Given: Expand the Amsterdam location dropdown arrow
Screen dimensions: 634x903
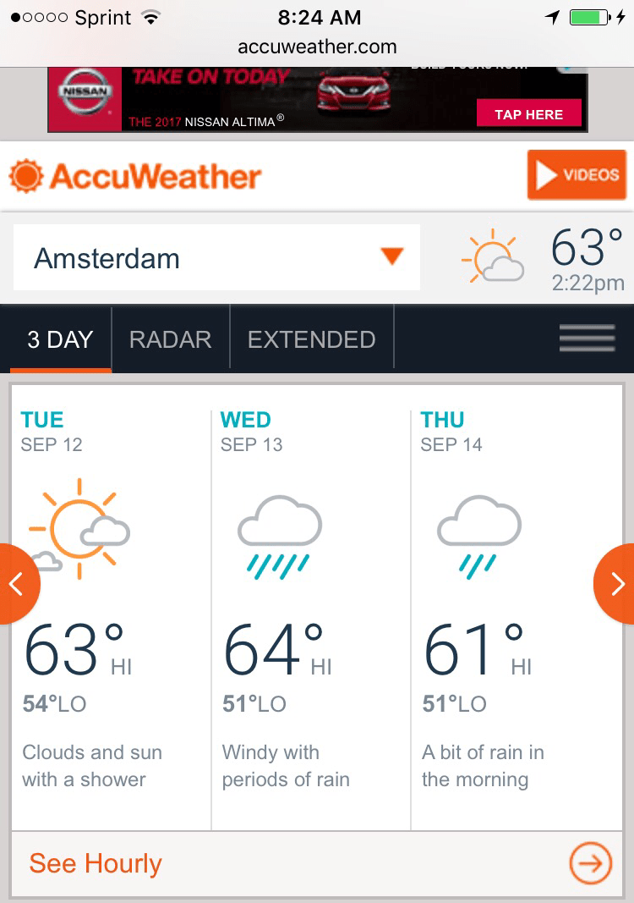Looking at the screenshot, I should (x=391, y=256).
